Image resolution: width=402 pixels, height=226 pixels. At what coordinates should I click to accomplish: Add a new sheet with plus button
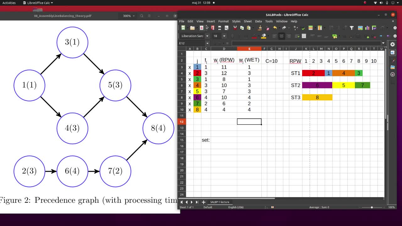point(203,202)
